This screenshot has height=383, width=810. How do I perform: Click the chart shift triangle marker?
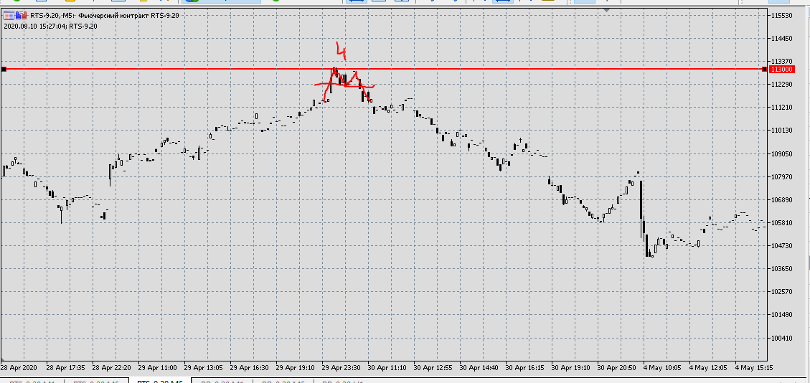pos(607,10)
